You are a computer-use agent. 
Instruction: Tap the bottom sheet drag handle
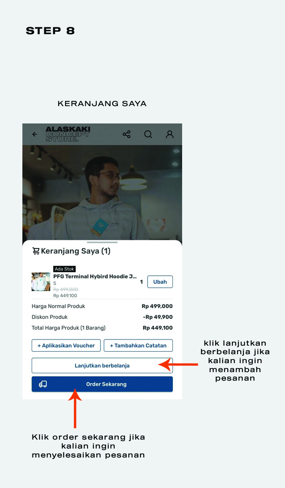click(102, 242)
